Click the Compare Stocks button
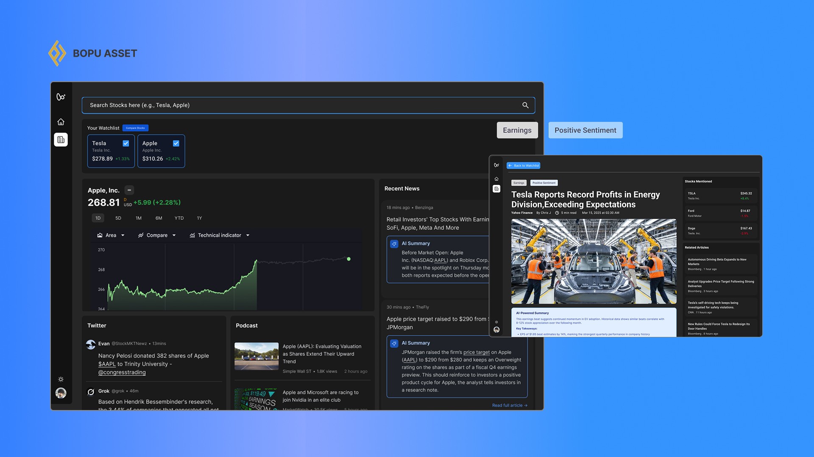This screenshot has width=814, height=457. pyautogui.click(x=135, y=128)
